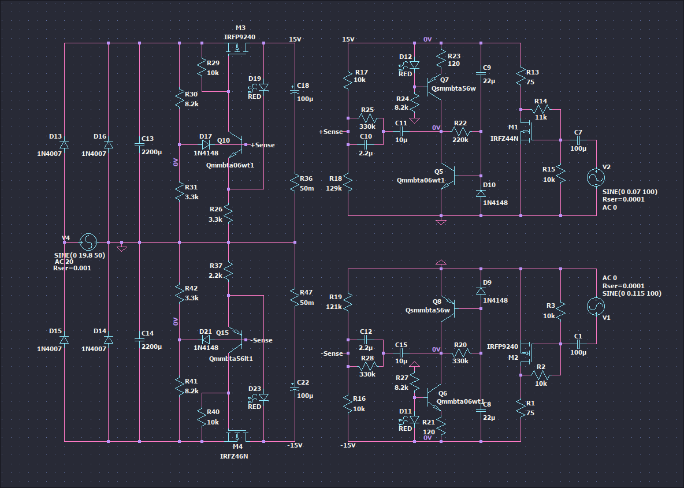The width and height of the screenshot is (684, 488).
Task: Click the R22 220k resistor symbol
Action: [460, 131]
